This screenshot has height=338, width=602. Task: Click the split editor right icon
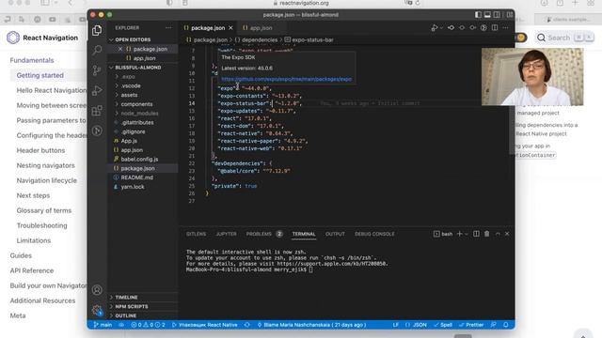click(495, 27)
